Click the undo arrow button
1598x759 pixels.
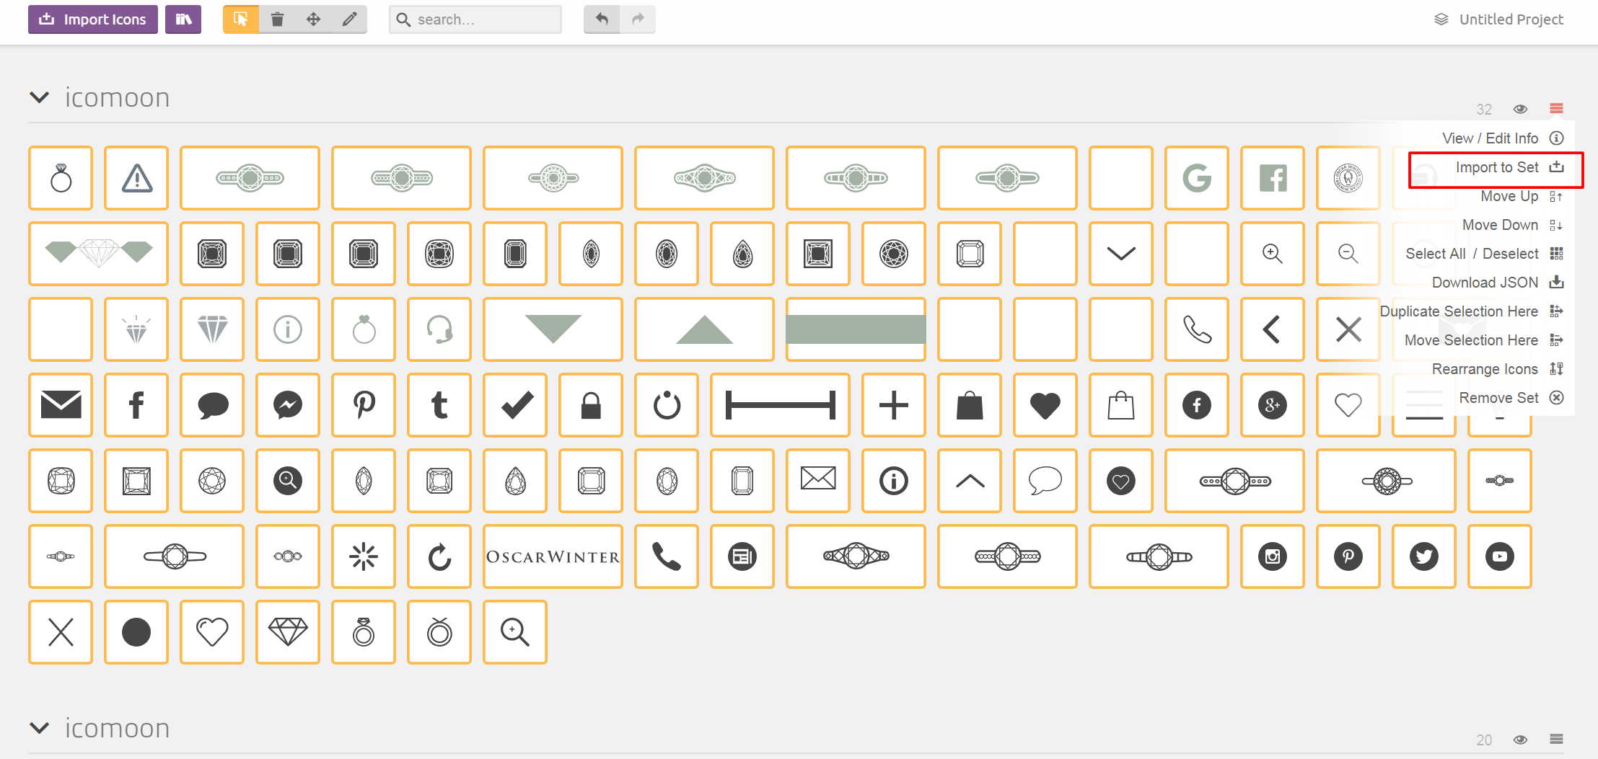(x=602, y=19)
